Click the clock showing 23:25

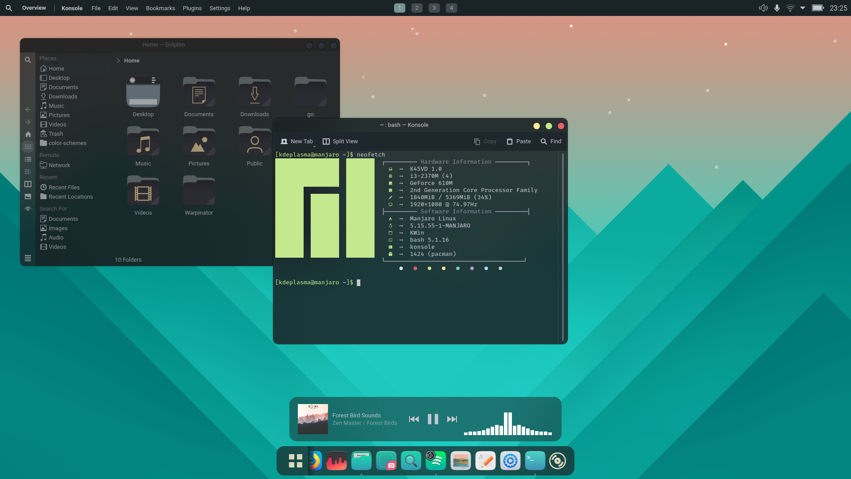coord(838,8)
